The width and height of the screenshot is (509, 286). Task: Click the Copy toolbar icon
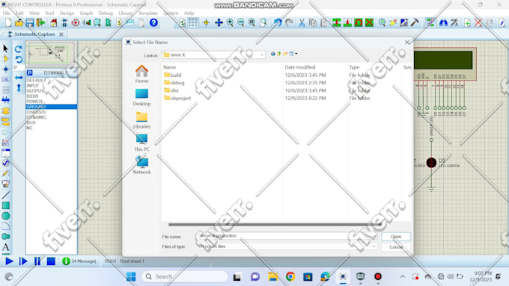coord(313,22)
